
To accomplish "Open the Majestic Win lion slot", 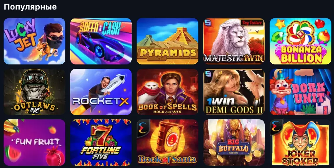I will point(234,41).
